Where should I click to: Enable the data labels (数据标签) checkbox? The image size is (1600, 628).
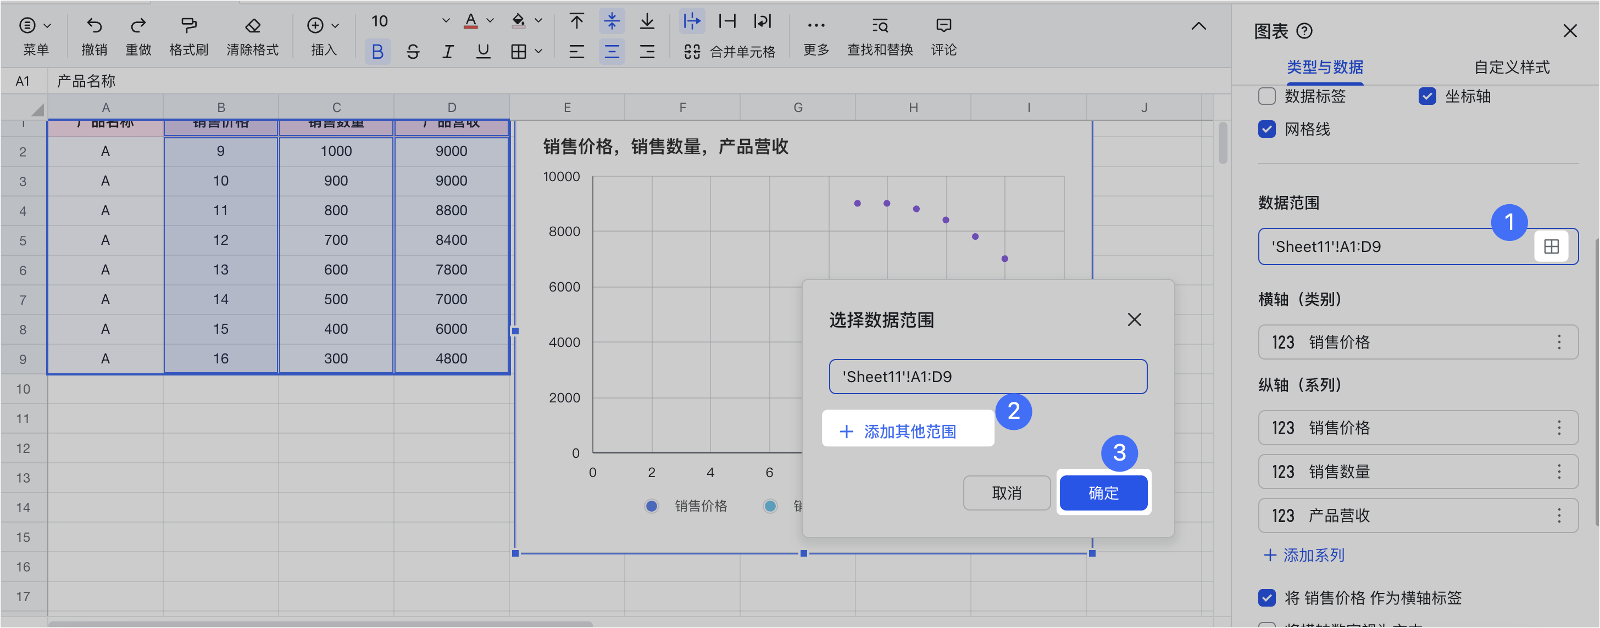click(1266, 96)
